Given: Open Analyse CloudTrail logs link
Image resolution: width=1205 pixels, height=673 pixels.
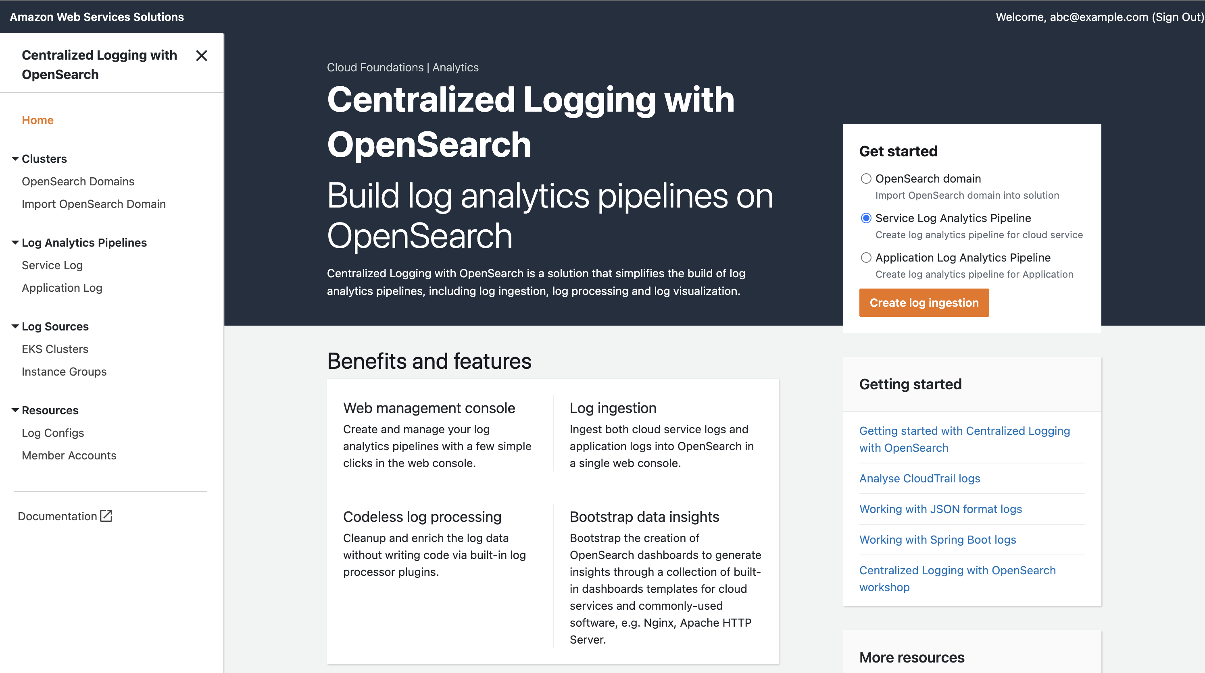Looking at the screenshot, I should pyautogui.click(x=919, y=478).
